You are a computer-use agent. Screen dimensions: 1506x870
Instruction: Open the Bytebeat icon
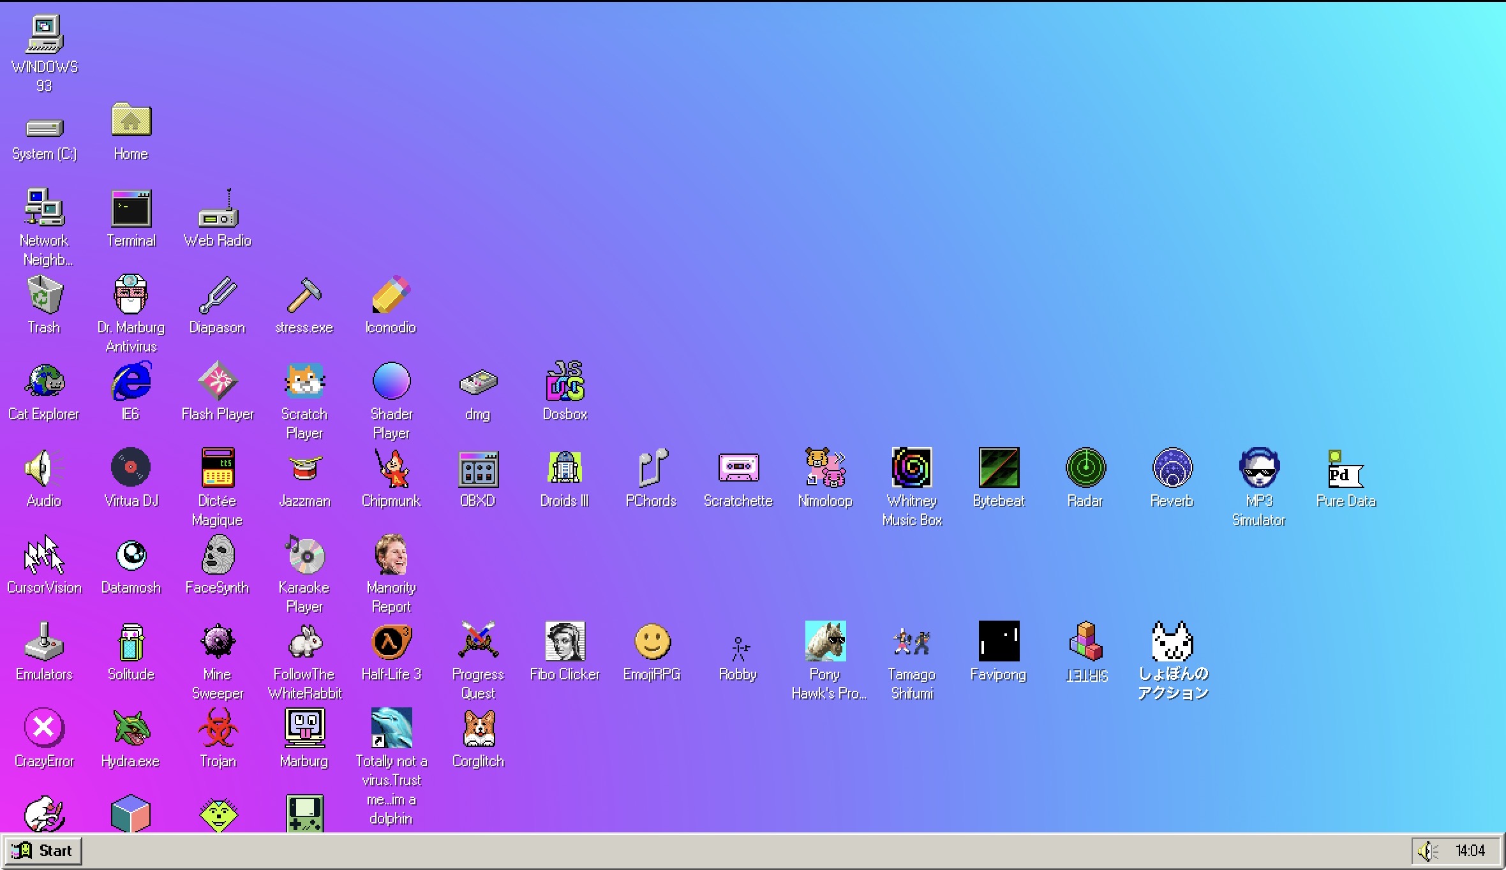(x=999, y=468)
